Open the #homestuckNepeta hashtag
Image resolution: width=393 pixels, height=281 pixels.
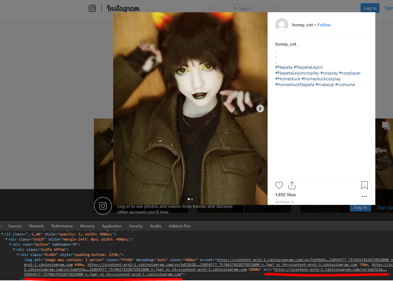tap(295, 84)
